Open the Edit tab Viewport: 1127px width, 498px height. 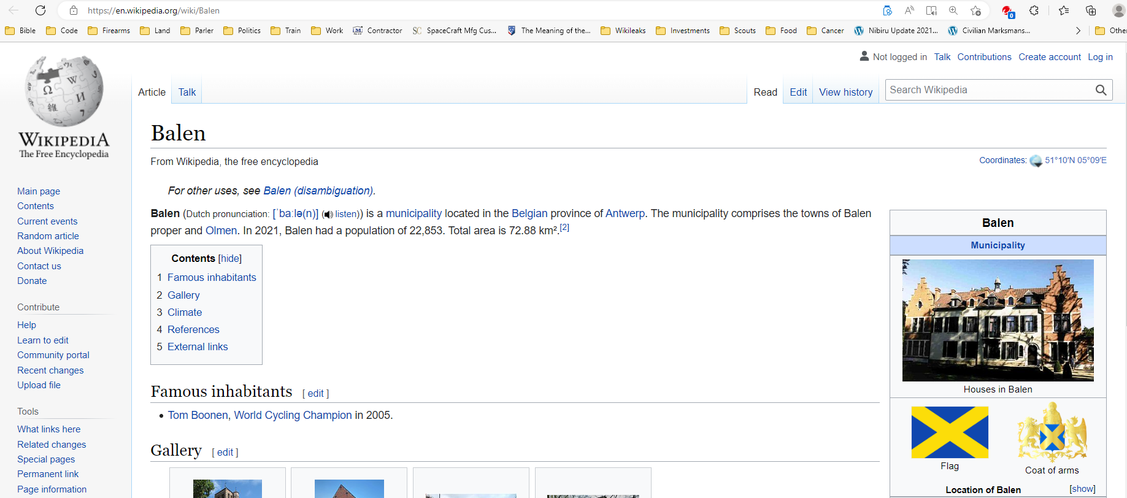click(x=798, y=92)
